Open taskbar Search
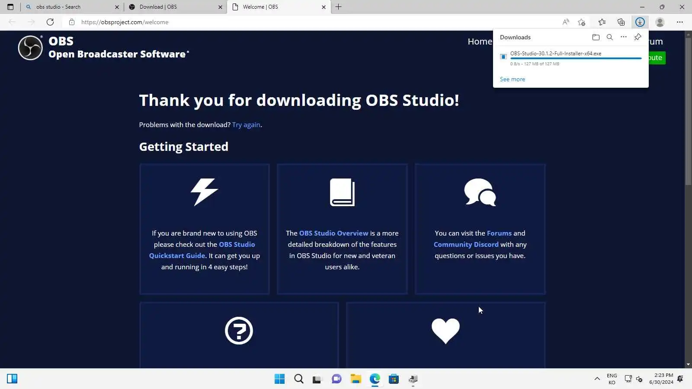The image size is (692, 389). (x=298, y=379)
